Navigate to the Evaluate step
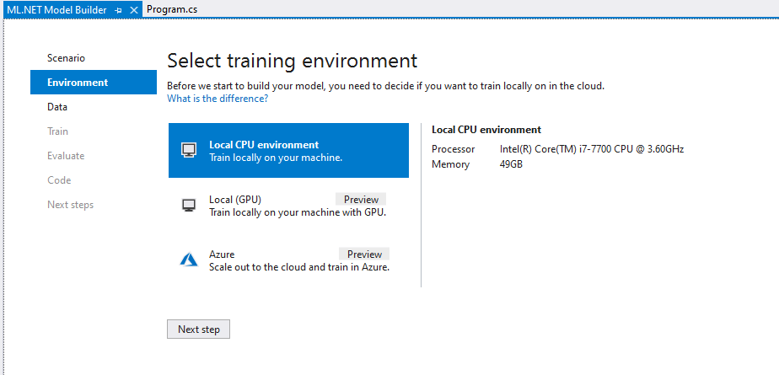This screenshot has width=779, height=375. pyautogui.click(x=66, y=156)
